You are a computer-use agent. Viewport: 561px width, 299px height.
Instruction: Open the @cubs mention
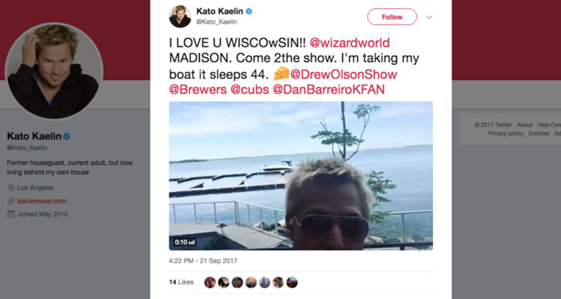(x=250, y=90)
